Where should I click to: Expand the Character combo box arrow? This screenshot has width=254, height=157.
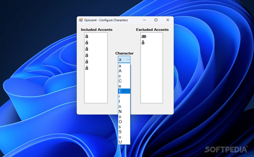coord(128,60)
